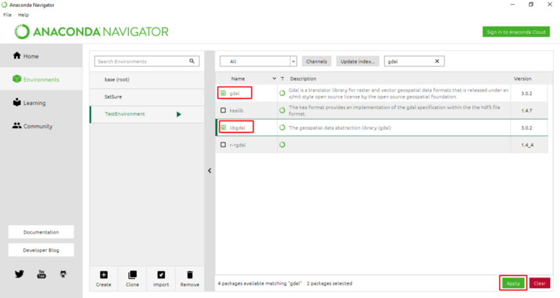Click the kealib package name

(x=236, y=111)
